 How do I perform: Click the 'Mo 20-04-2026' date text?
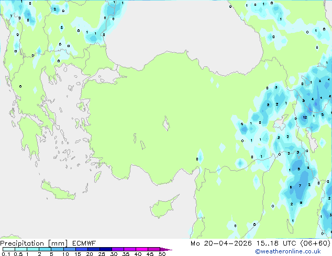tap(221, 243)
